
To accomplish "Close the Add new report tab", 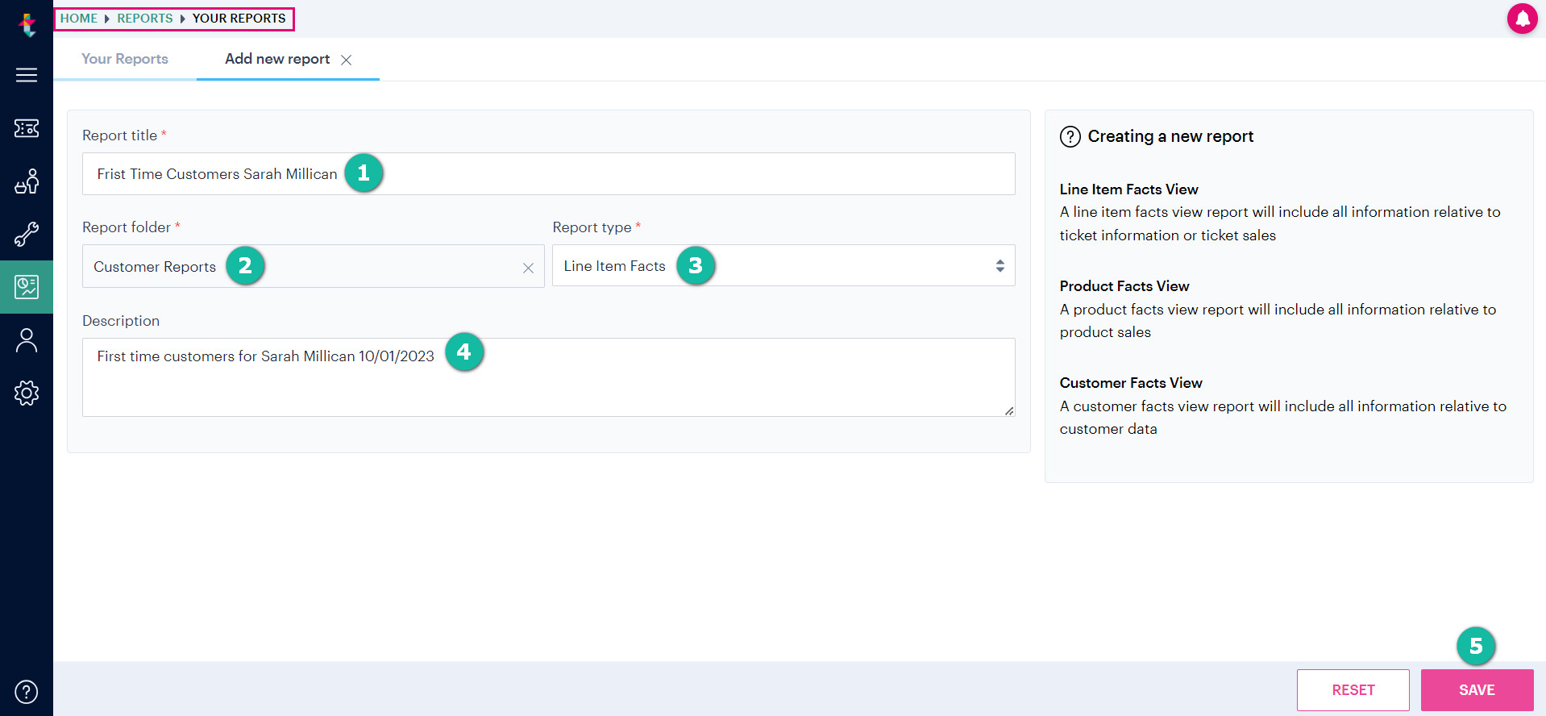I will [x=347, y=60].
